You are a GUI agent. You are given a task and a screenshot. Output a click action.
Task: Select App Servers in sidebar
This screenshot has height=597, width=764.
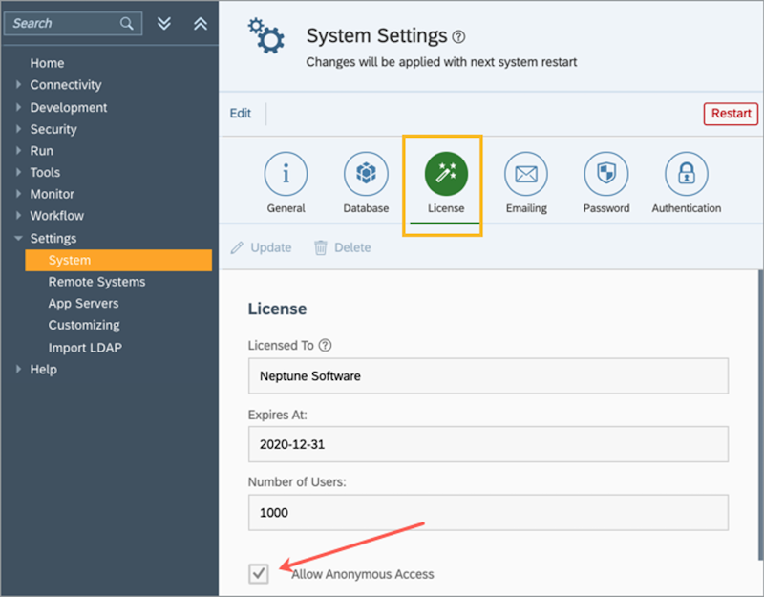click(83, 303)
